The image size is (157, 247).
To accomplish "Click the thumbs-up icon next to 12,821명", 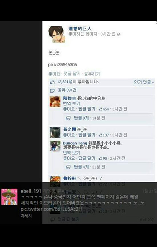I will (52, 82).
